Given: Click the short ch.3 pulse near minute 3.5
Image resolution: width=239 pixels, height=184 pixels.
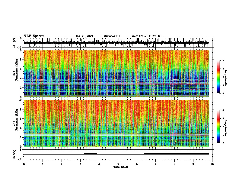Looking at the screenshot, I should click(x=91, y=154).
